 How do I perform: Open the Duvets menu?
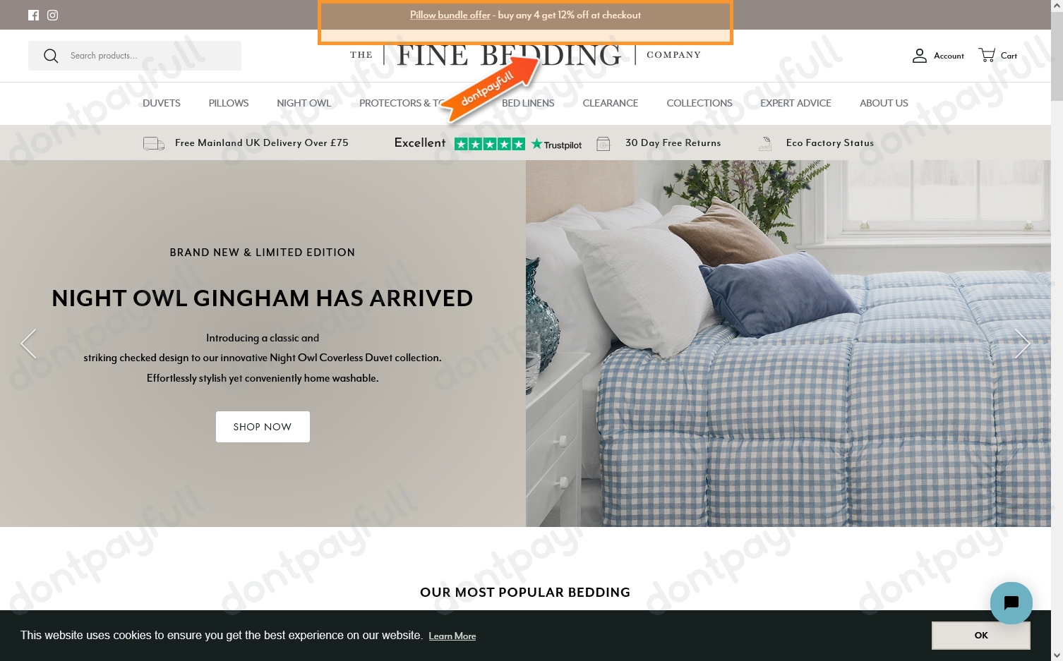click(162, 103)
